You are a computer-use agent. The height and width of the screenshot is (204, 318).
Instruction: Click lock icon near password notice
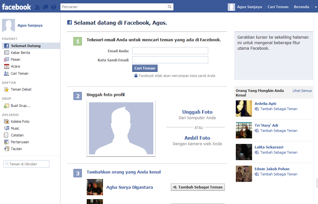pos(136,76)
